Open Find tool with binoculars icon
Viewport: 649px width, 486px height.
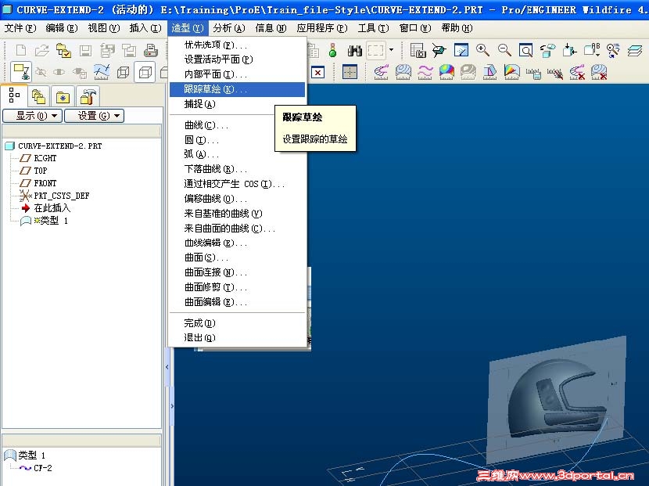(x=355, y=51)
